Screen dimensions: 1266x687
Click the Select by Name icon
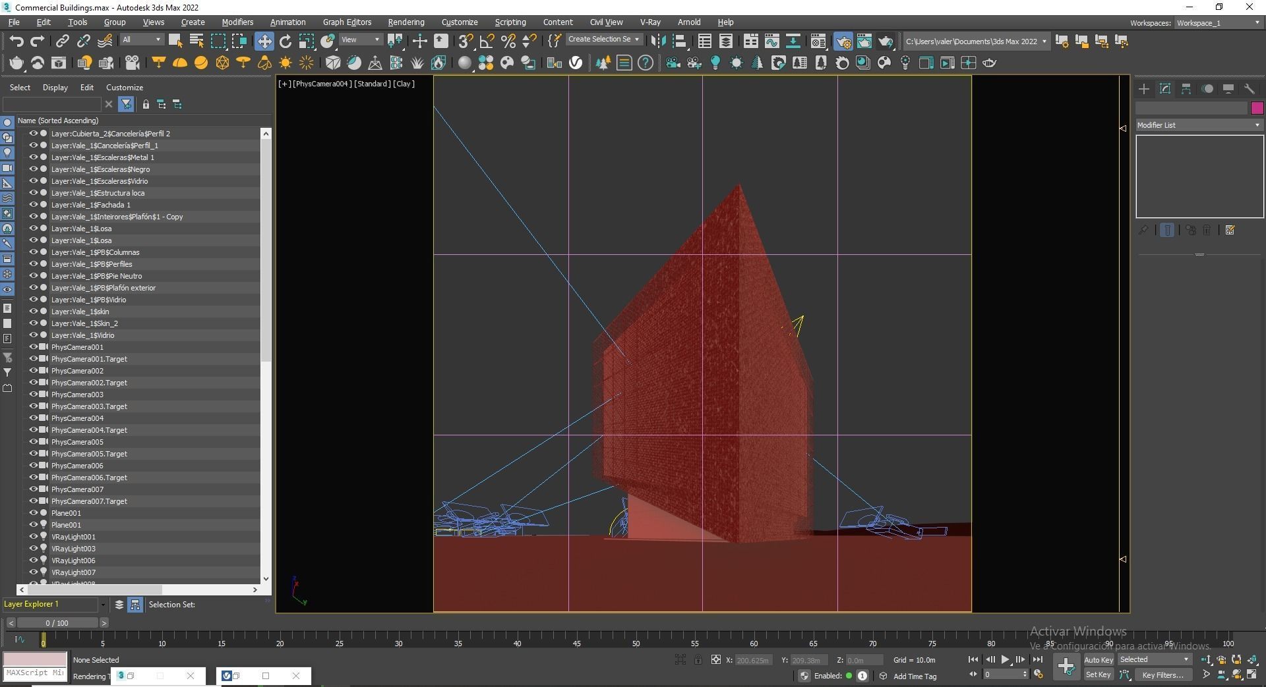click(196, 41)
